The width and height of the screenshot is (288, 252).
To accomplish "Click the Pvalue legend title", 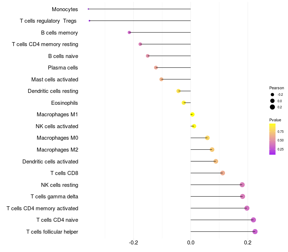I will 275,120.
